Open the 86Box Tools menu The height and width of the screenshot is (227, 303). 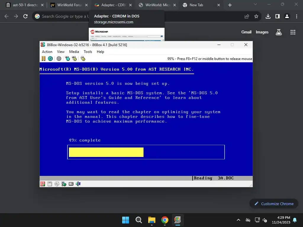(88, 52)
